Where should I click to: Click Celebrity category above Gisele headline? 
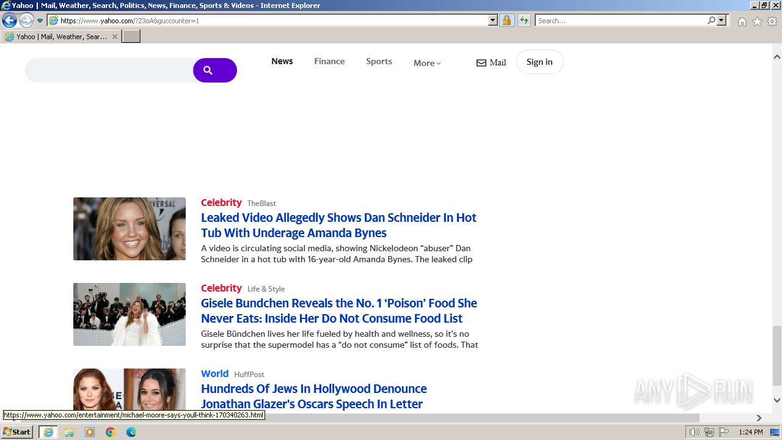tap(221, 288)
